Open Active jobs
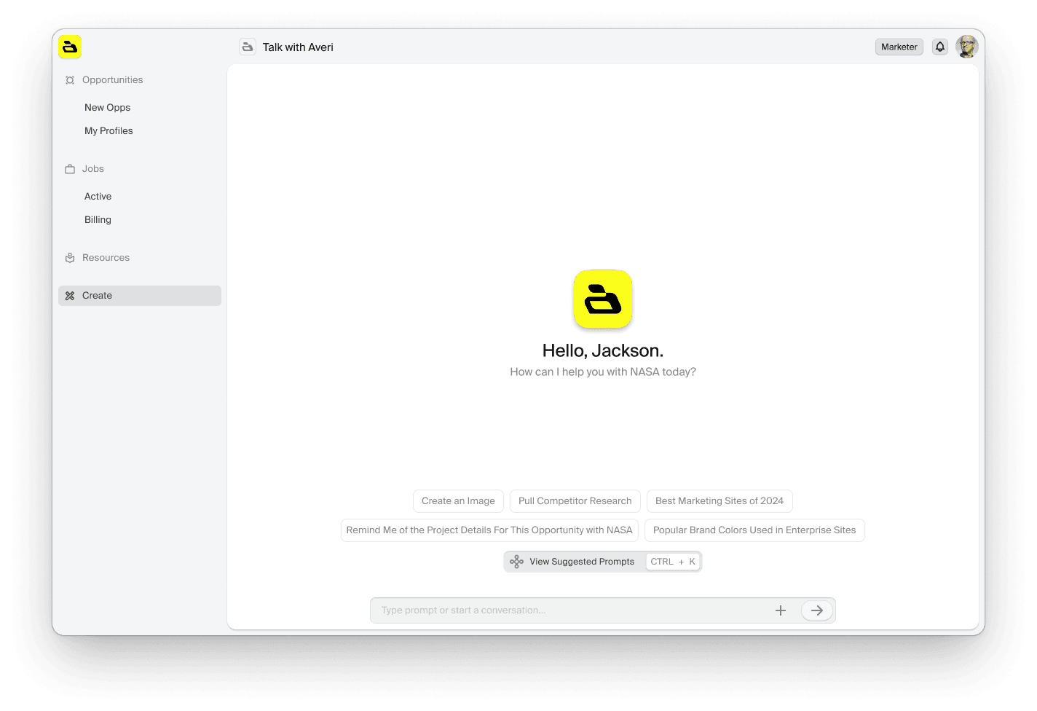The image size is (1037, 711). click(98, 197)
